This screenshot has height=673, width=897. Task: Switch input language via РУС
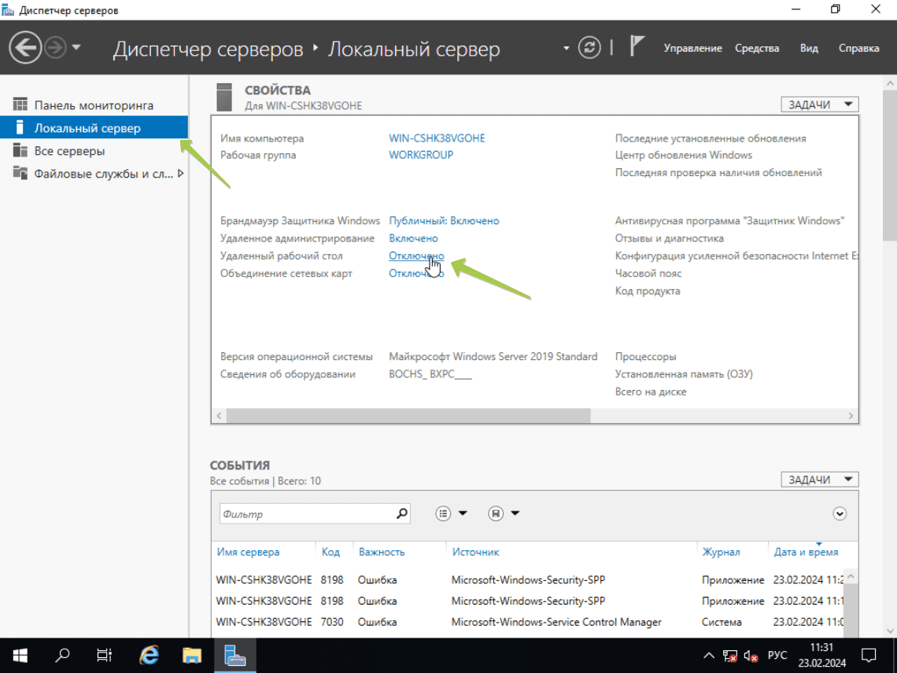click(777, 655)
